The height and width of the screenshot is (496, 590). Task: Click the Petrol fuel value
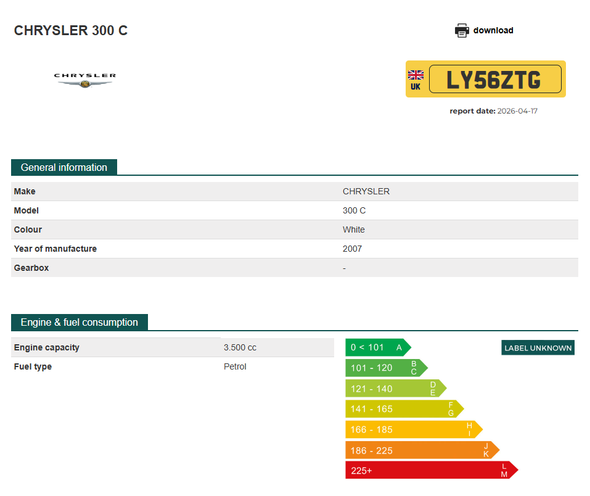(x=235, y=367)
